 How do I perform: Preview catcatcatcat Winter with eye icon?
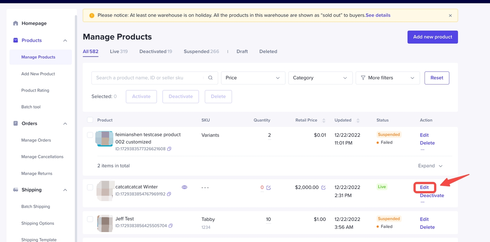185,187
